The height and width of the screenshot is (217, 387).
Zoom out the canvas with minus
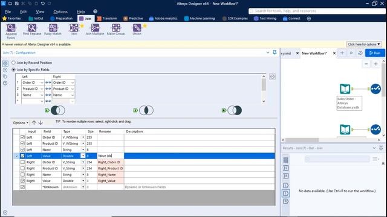click(366, 64)
